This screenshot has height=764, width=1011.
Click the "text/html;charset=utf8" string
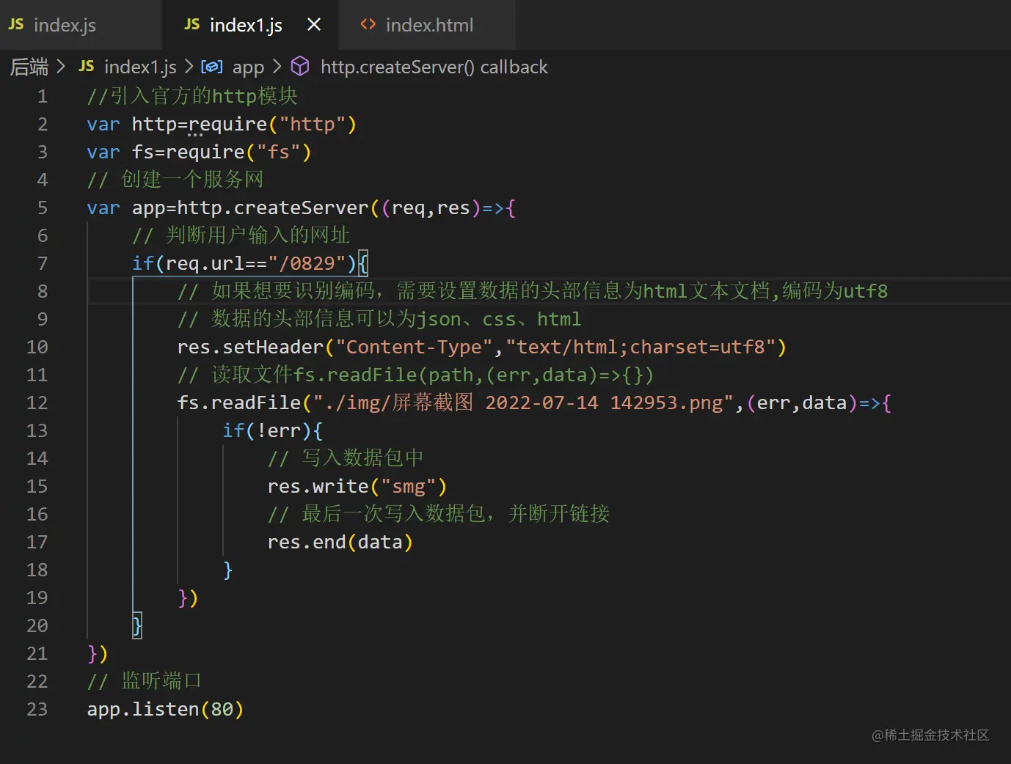click(x=641, y=347)
